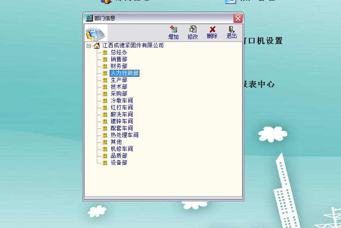Select the 红打车间 workshop
Viewport: 341px width, 228px height.
pyautogui.click(x=121, y=108)
